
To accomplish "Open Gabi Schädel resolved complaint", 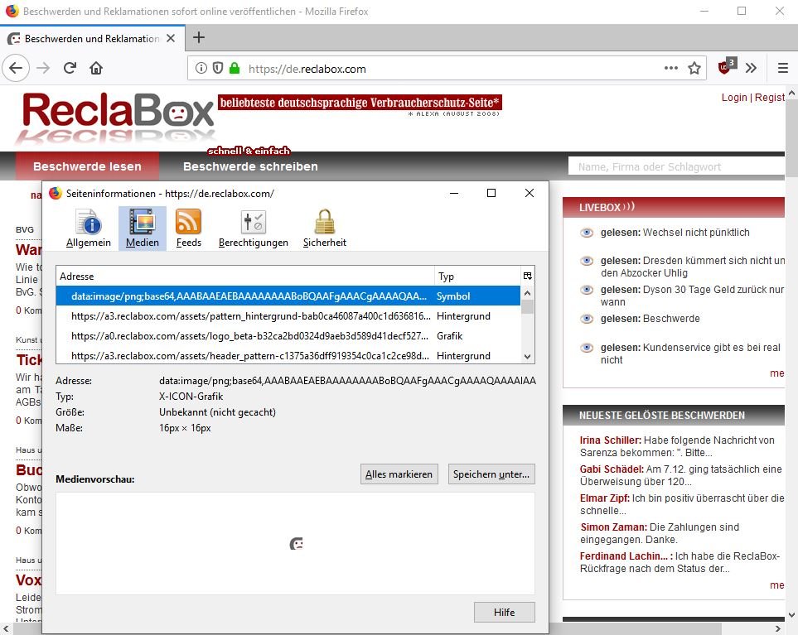I will [x=681, y=475].
